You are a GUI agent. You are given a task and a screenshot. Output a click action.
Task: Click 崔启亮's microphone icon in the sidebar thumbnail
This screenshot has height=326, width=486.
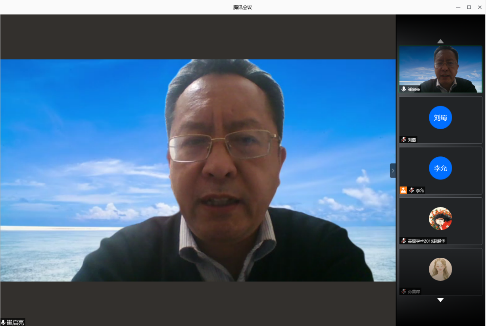click(x=404, y=89)
